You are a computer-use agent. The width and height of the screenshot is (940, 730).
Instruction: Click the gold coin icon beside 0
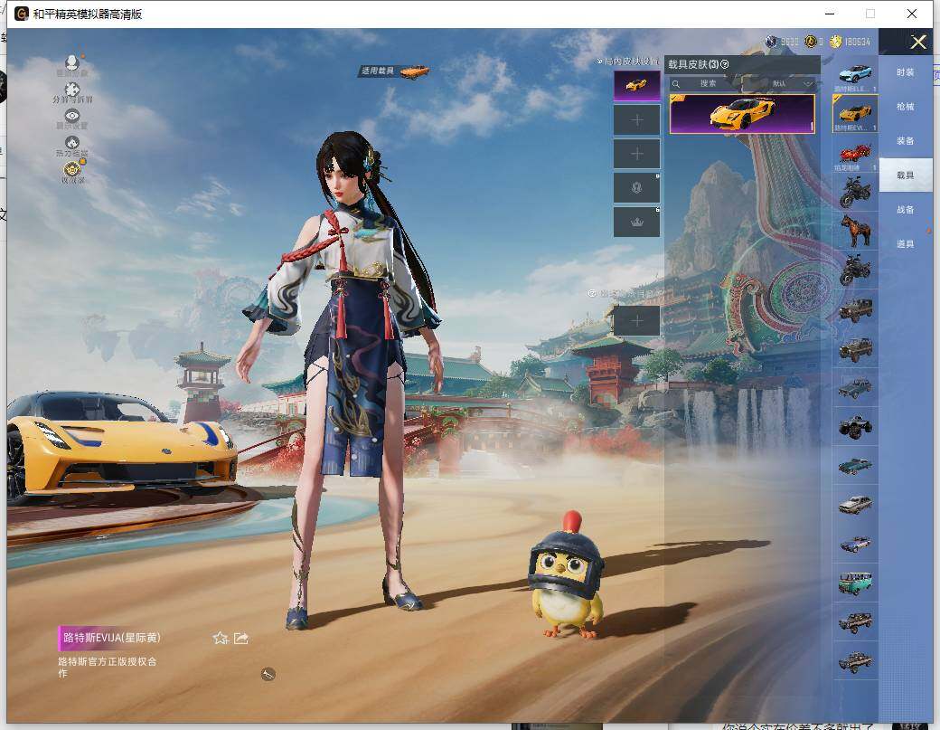point(811,42)
